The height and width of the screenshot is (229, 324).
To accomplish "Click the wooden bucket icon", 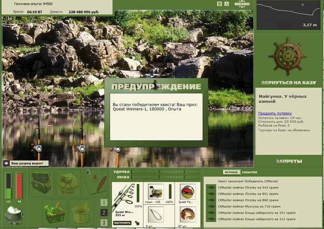I will pyautogui.click(x=81, y=213).
